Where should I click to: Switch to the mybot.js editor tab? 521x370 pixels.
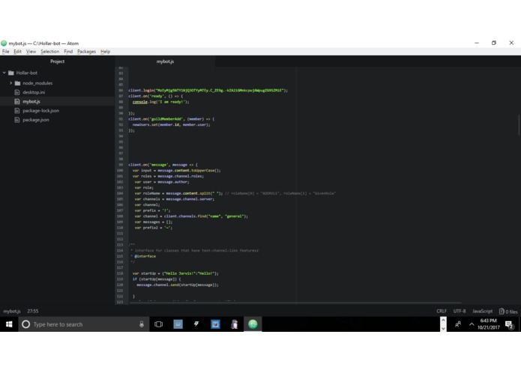click(165, 61)
